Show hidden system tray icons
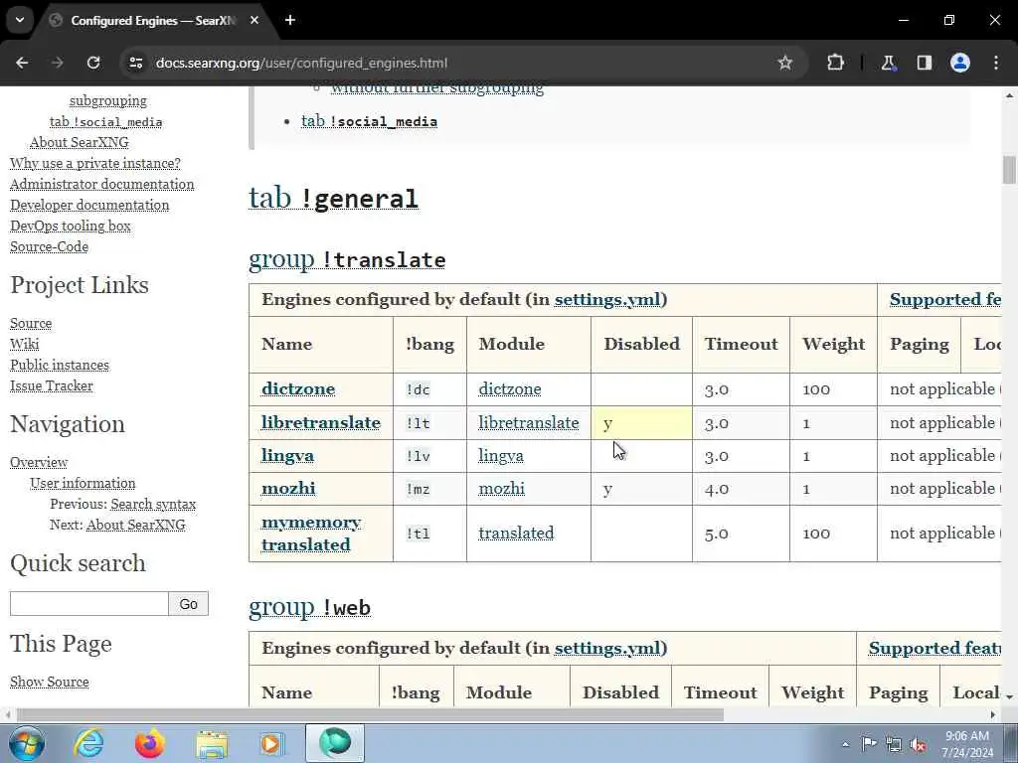The height and width of the screenshot is (763, 1018). click(x=845, y=744)
